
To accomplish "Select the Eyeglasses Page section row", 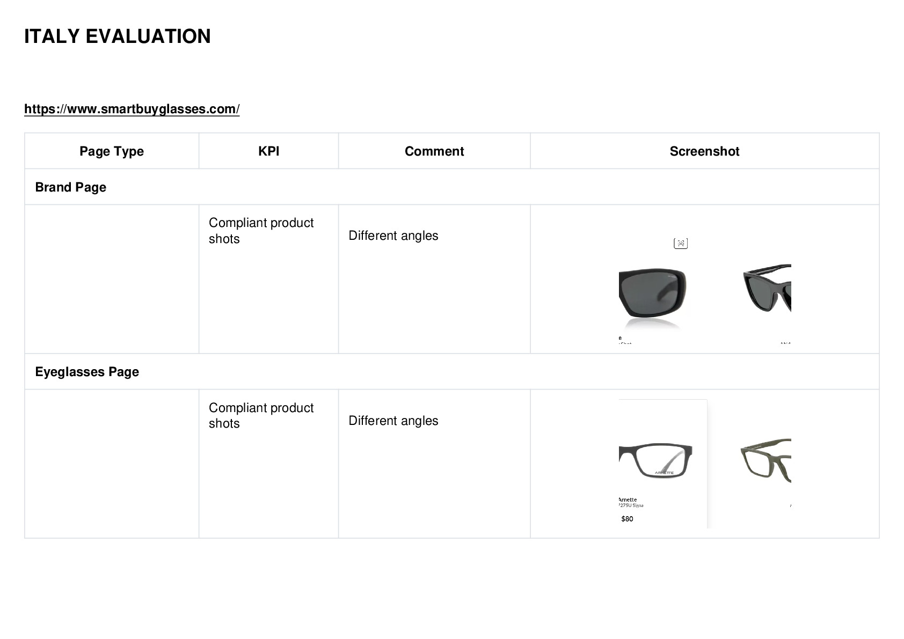I will coord(451,371).
